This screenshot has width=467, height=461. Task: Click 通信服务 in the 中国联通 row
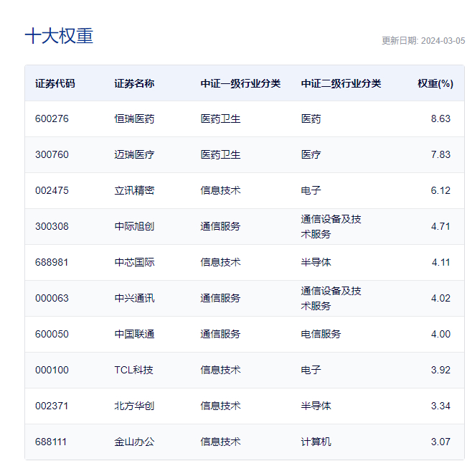[220, 334]
